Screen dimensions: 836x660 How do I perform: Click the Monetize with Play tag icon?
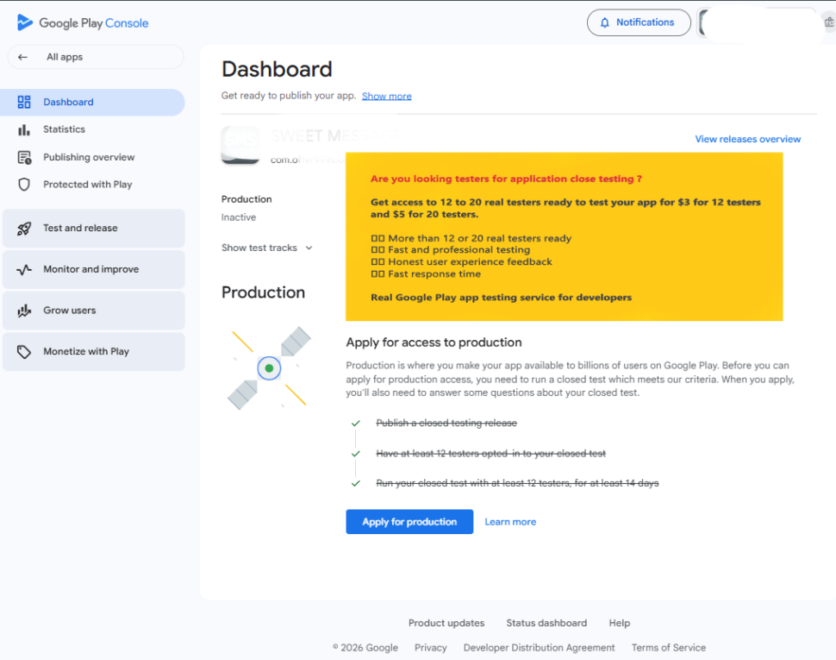(x=24, y=352)
